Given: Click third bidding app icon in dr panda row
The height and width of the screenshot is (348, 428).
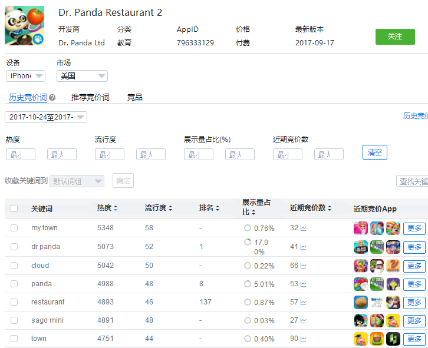Looking at the screenshot, I should (x=393, y=247).
